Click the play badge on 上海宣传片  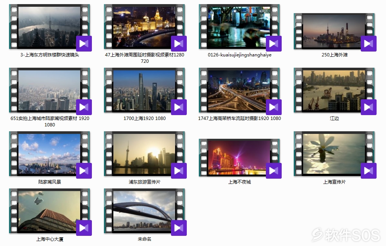click(x=369, y=171)
